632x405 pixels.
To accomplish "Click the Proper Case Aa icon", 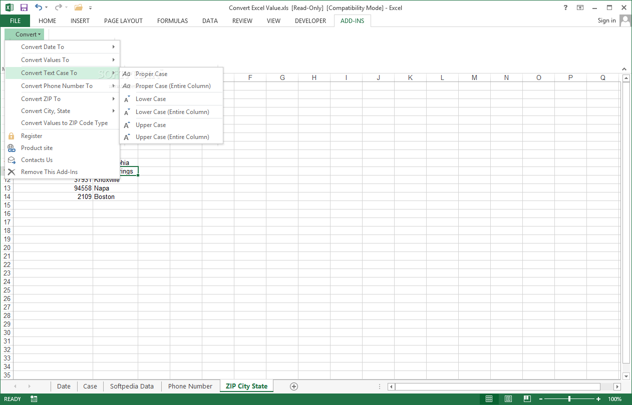I will pyautogui.click(x=127, y=74).
